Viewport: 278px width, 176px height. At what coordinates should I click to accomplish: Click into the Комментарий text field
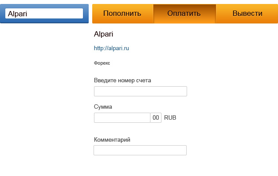140,150
